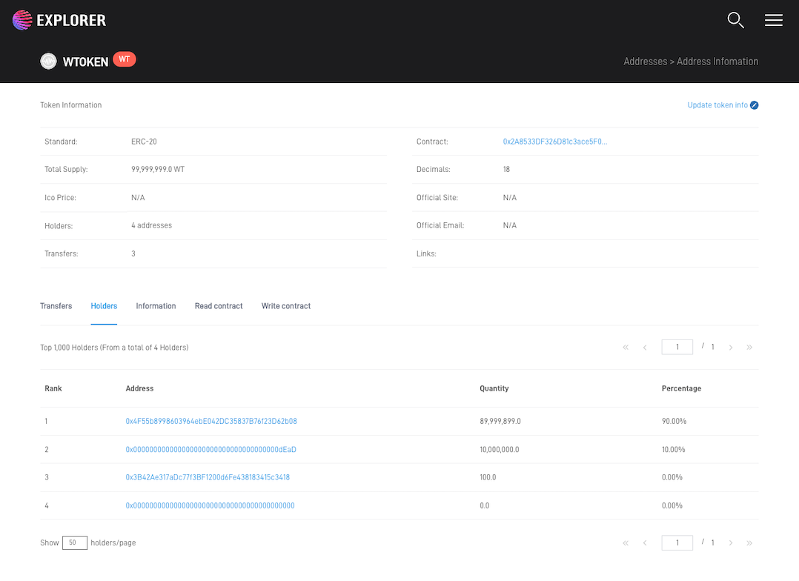The height and width of the screenshot is (581, 799).
Task: Click the holders per page input field
Action: (x=75, y=543)
